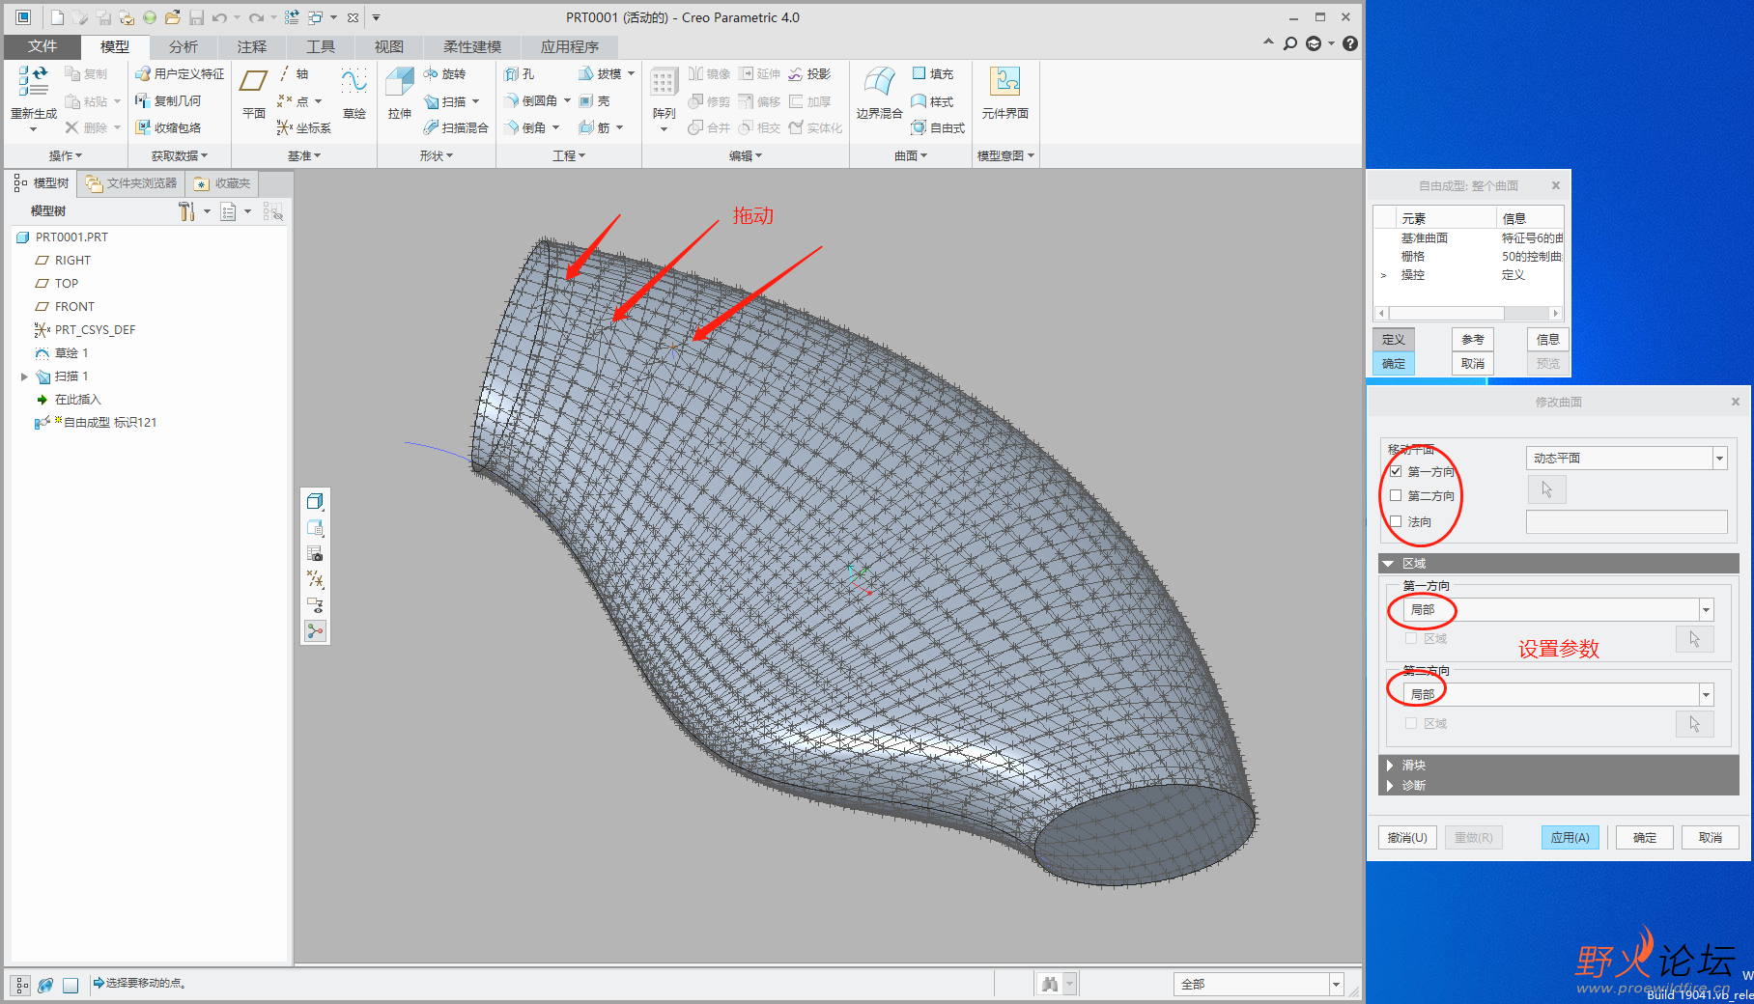The height and width of the screenshot is (1004, 1754).
Task: Click the 应用(A) button
Action: pos(1570,837)
